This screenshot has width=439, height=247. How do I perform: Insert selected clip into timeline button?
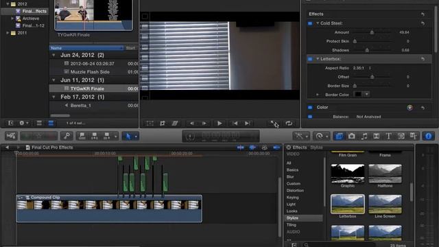pyautogui.click(x=95, y=137)
